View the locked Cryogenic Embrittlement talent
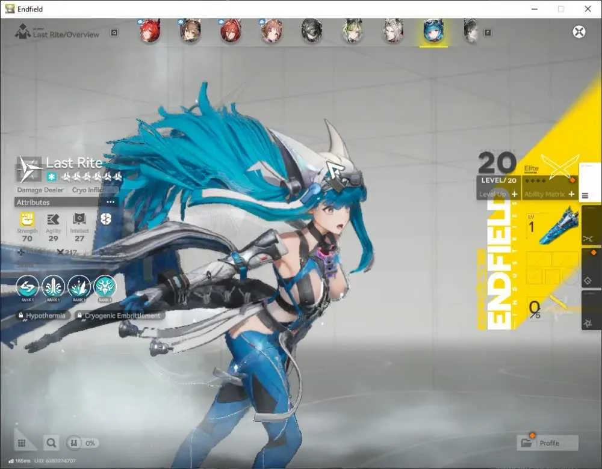Viewport: 602px width, 469px height. [119, 316]
